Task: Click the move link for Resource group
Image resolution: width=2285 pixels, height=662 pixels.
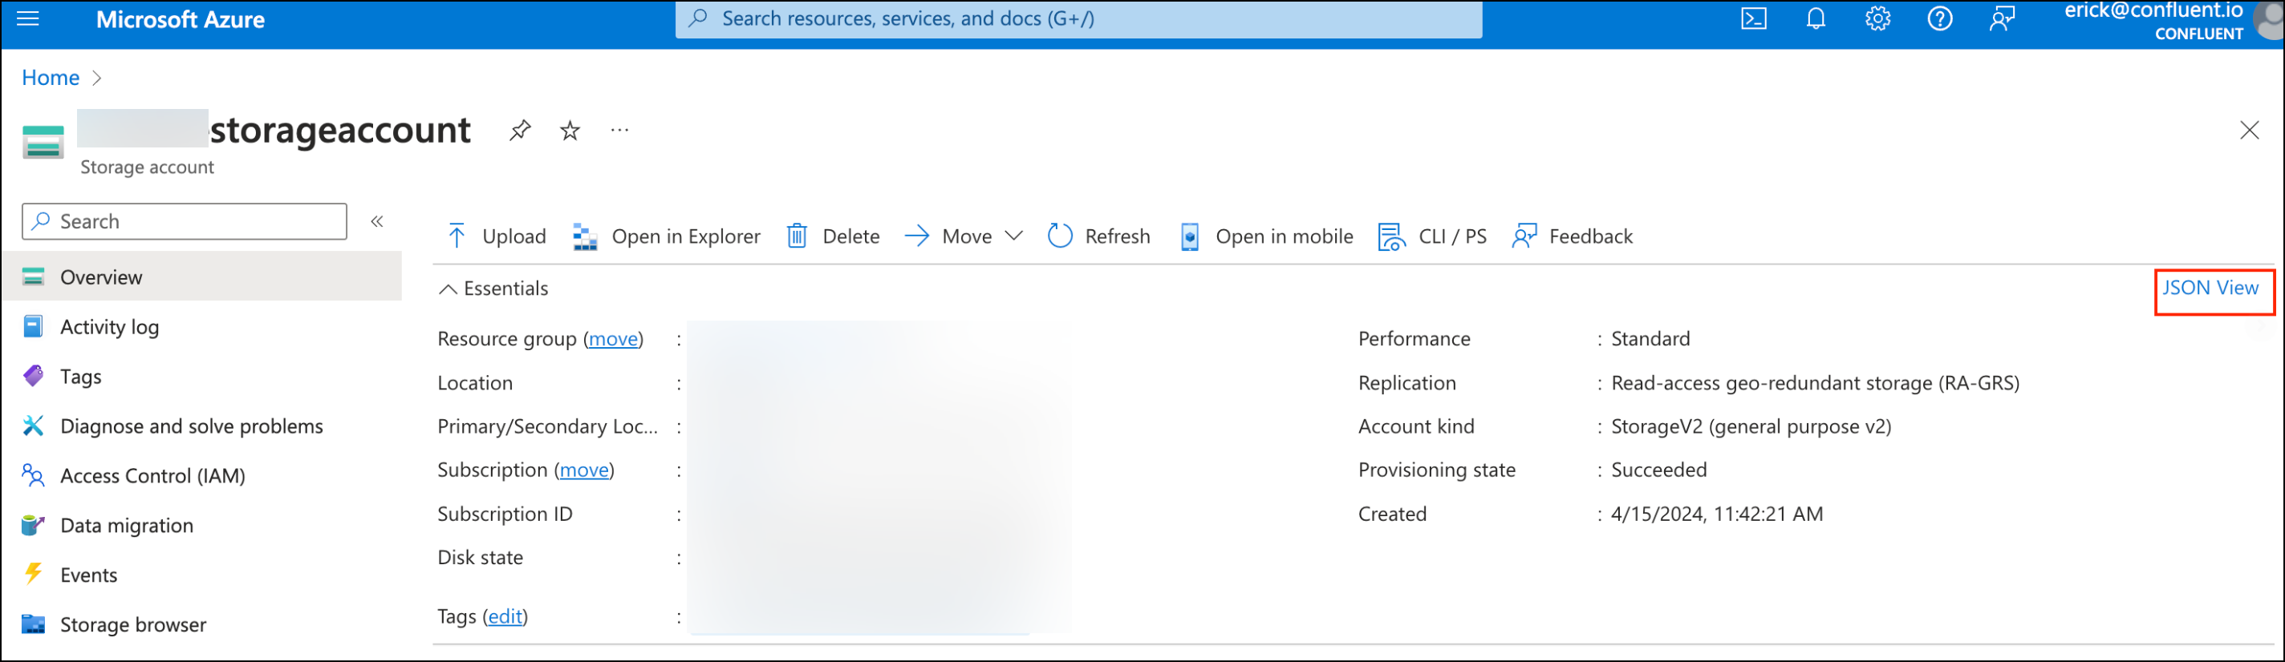Action: tap(613, 340)
